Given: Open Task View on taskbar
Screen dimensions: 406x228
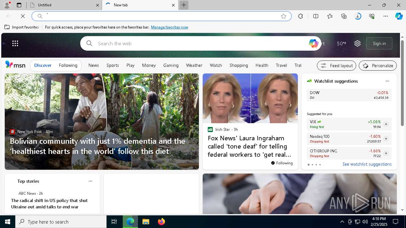Looking at the screenshot, I should [x=114, y=222].
